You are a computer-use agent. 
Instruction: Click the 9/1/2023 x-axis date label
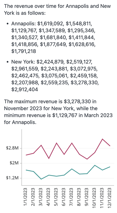point(87,197)
